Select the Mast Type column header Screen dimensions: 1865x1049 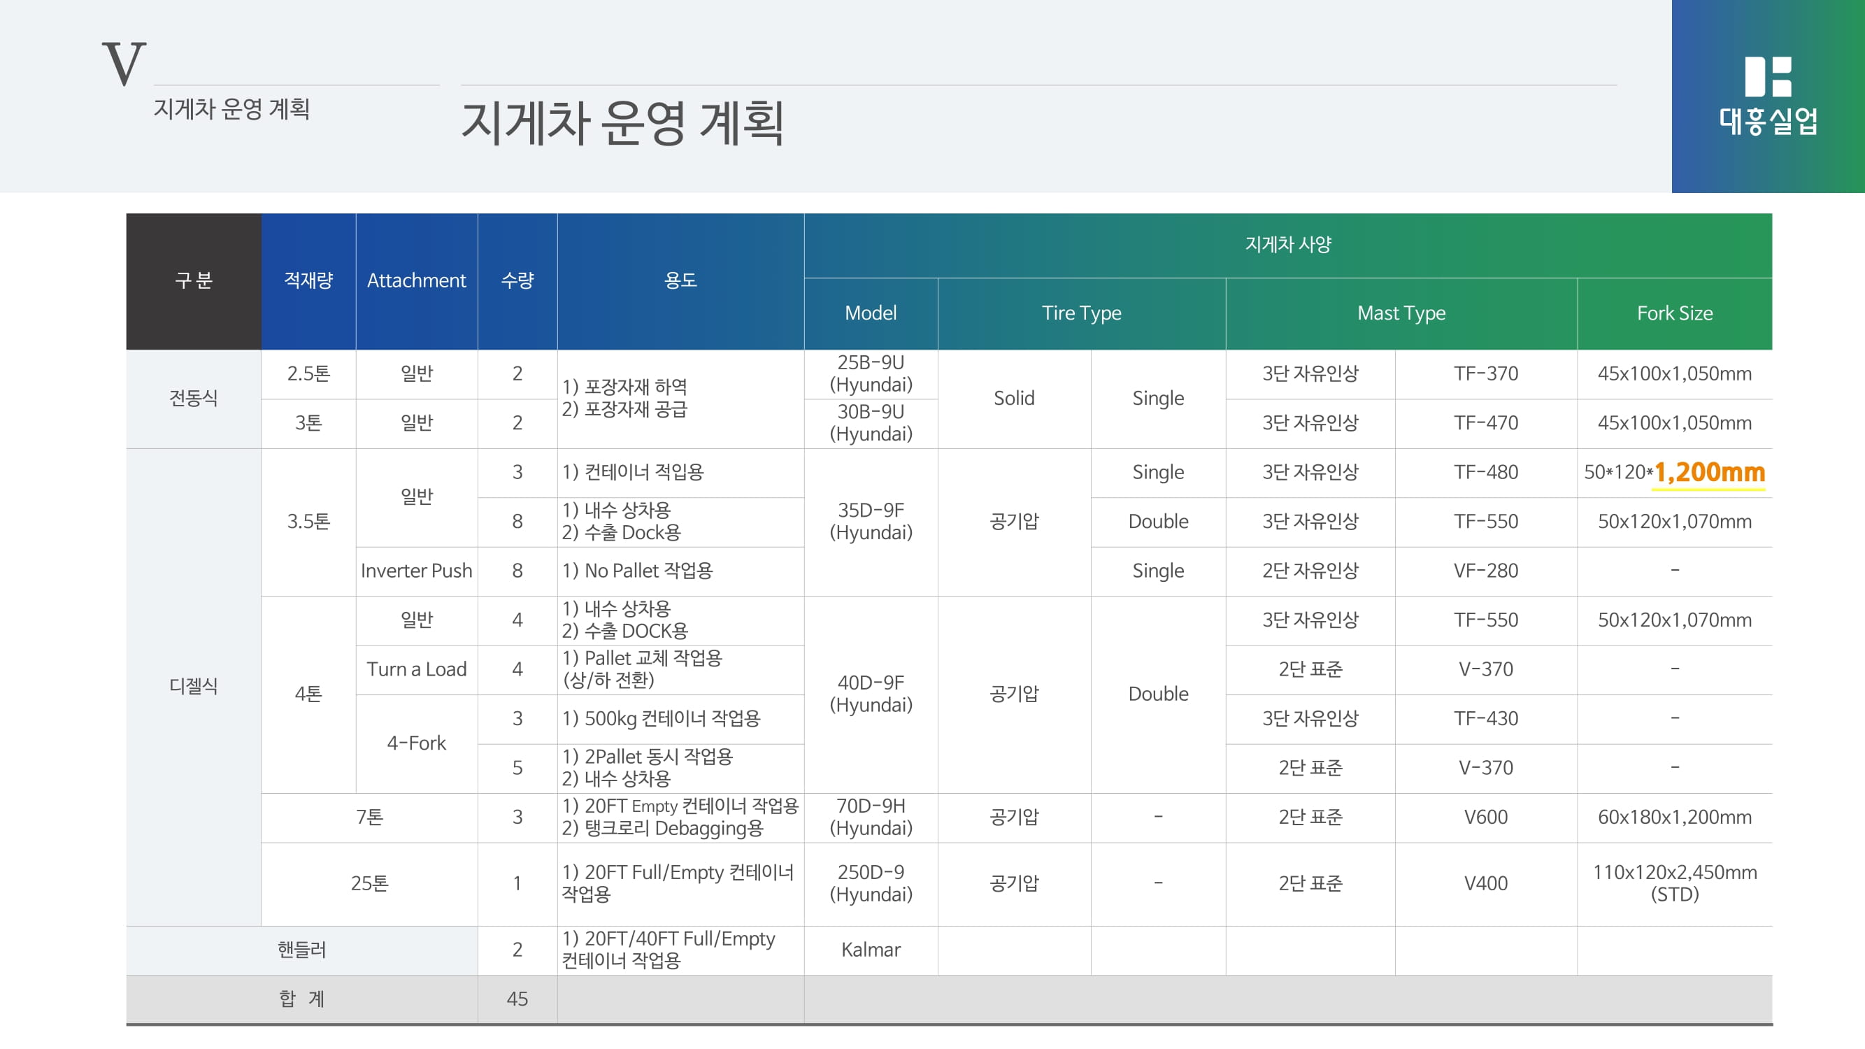(1401, 313)
